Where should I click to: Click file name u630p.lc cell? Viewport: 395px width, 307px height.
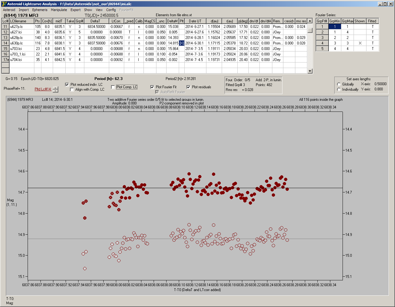21,43
